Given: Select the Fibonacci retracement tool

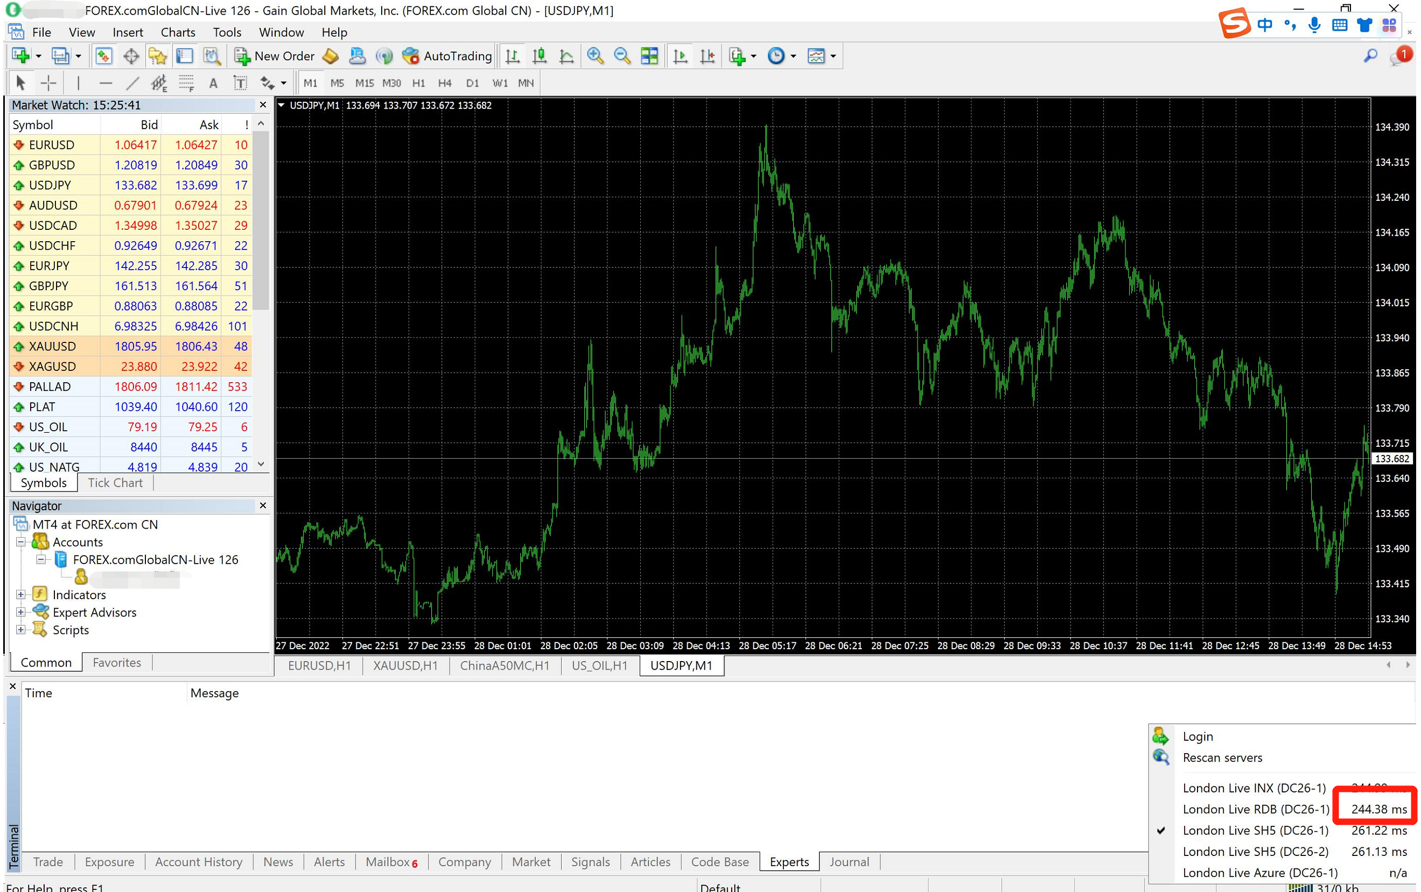Looking at the screenshot, I should (186, 83).
